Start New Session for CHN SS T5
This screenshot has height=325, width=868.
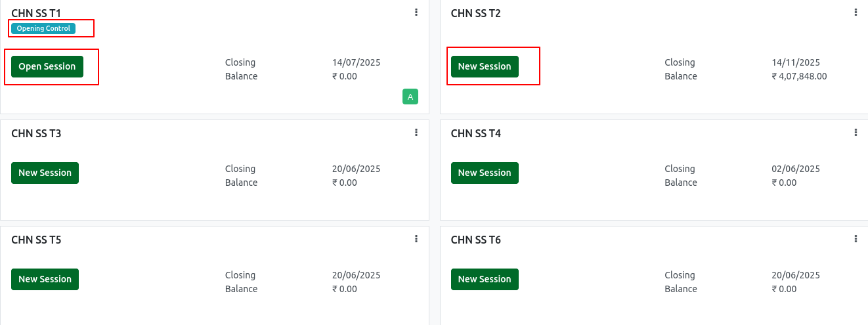pyautogui.click(x=45, y=279)
